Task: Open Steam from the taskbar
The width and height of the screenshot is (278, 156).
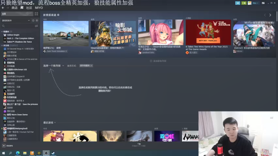Action: pyautogui.click(x=53, y=153)
